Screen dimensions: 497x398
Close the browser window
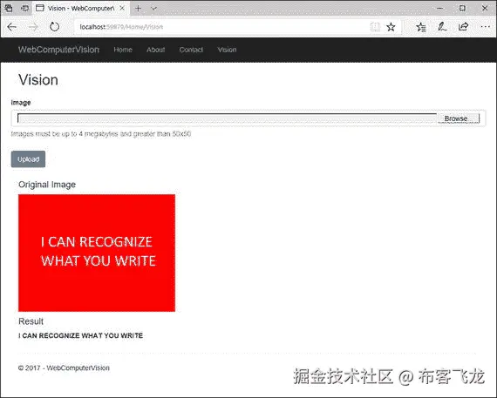[485, 8]
